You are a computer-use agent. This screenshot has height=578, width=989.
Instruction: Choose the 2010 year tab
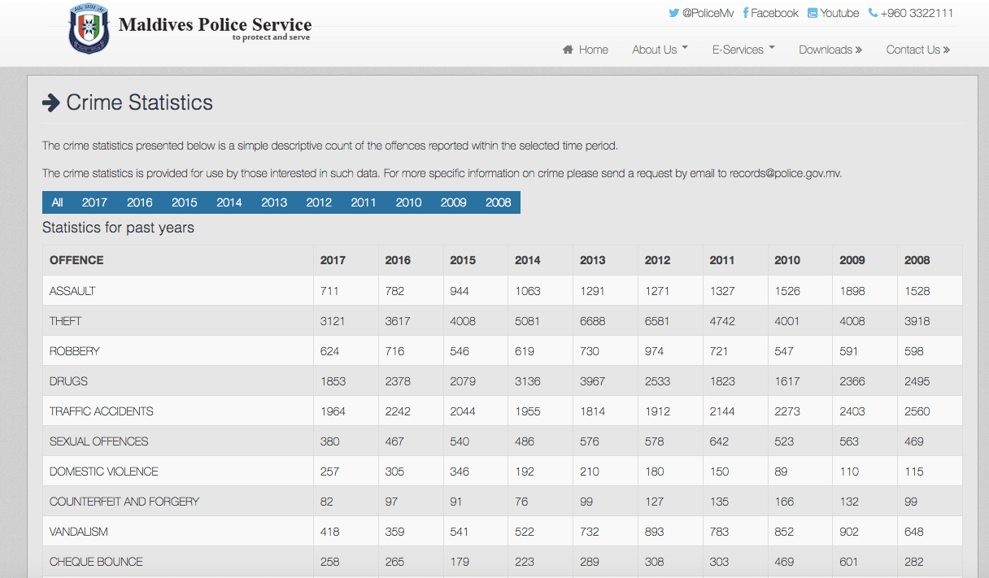408,202
